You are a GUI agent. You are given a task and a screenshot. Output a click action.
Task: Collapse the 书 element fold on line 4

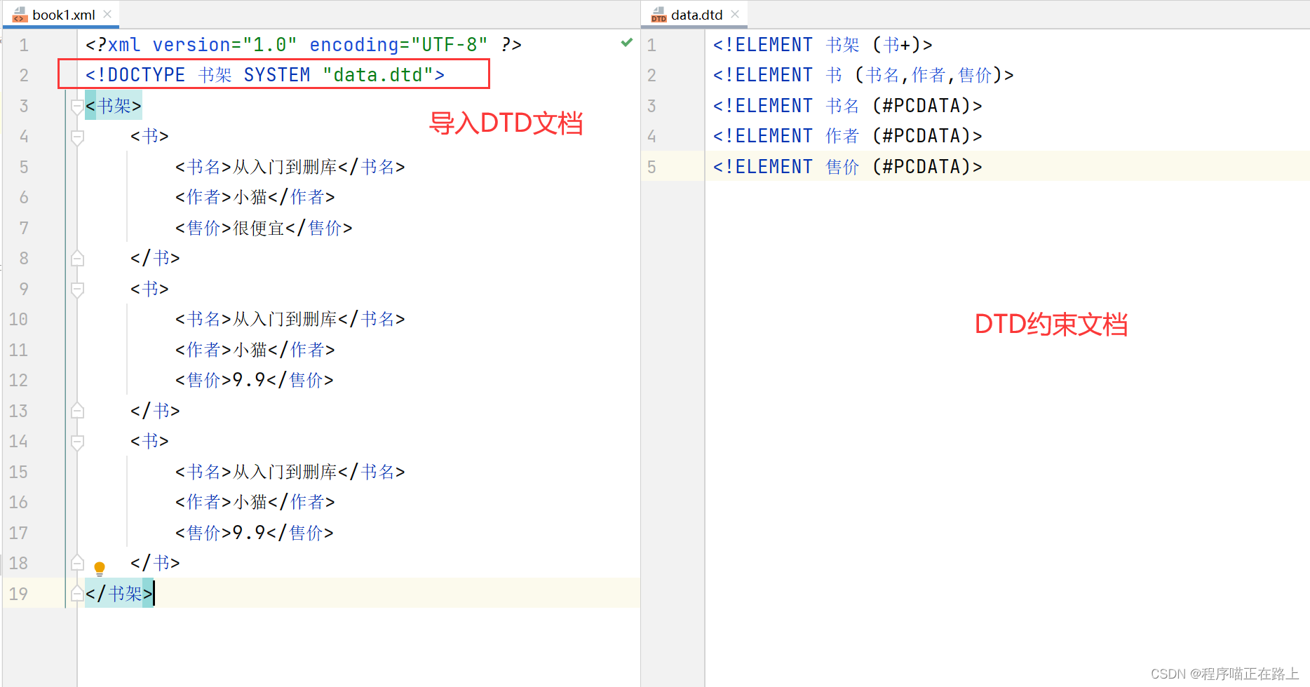[x=77, y=137]
